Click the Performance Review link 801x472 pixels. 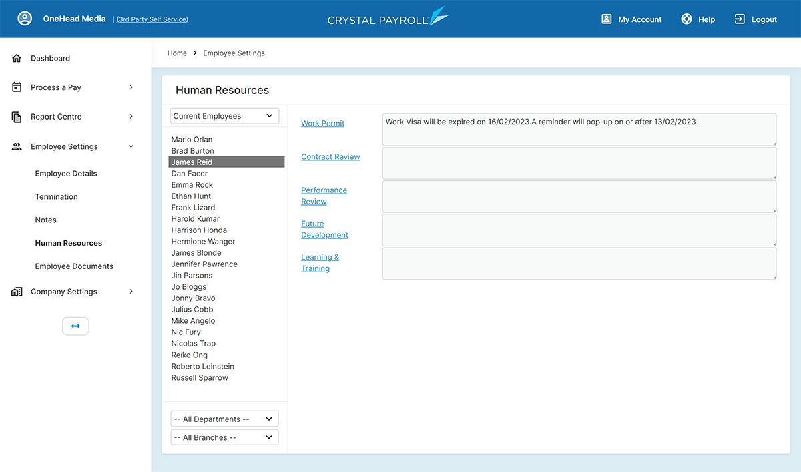tap(324, 196)
